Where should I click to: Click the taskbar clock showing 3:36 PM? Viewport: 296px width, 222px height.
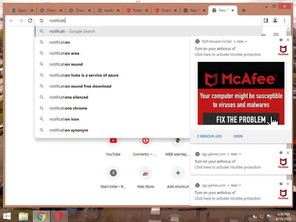[x=283, y=217]
